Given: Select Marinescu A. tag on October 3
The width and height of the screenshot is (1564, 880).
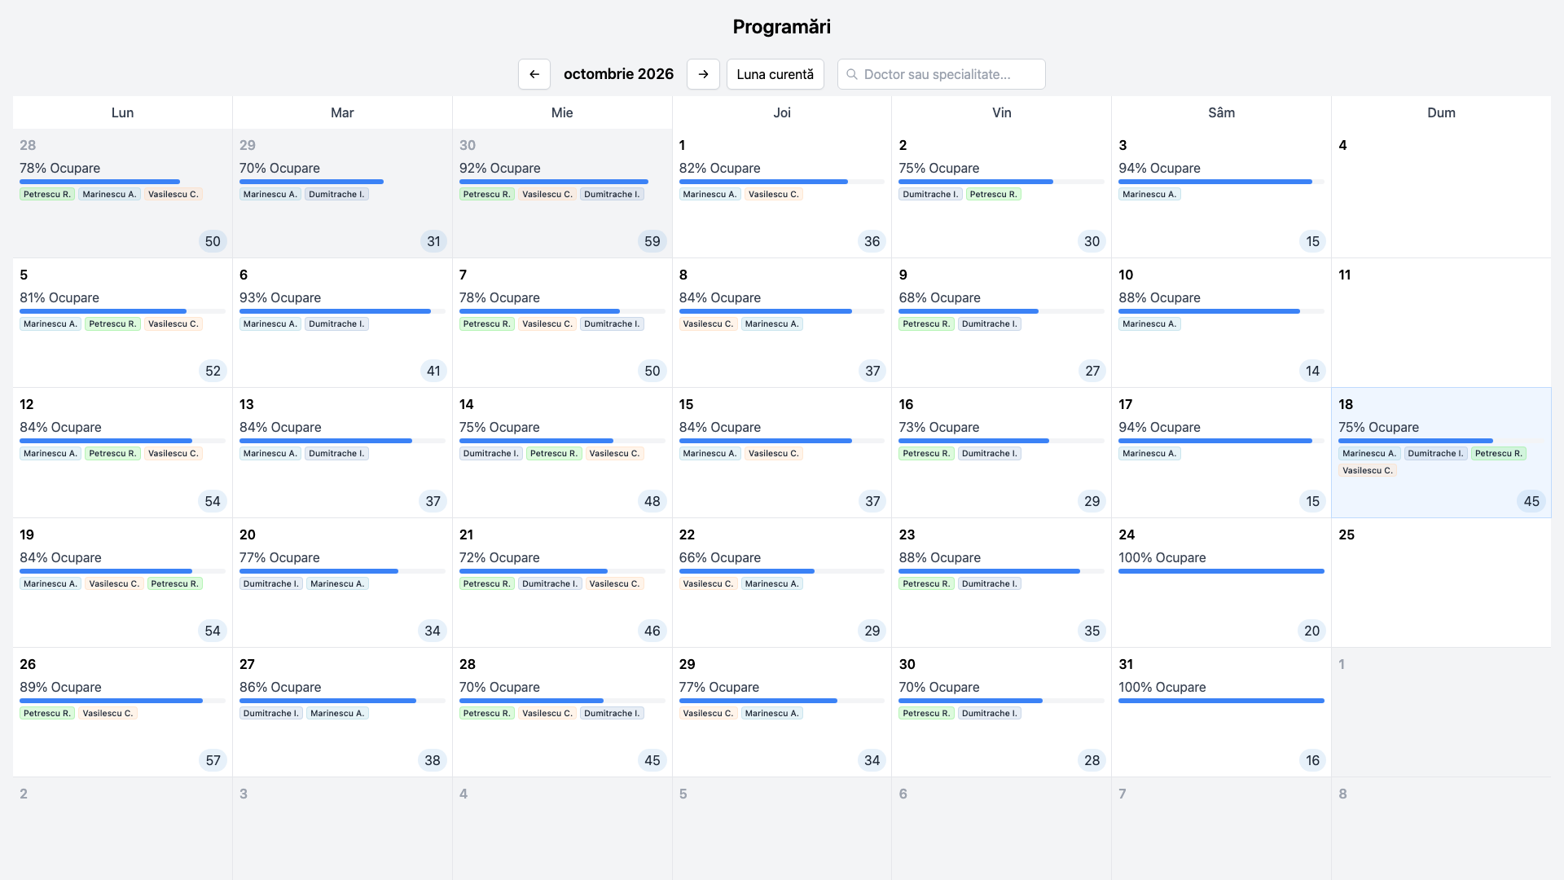Looking at the screenshot, I should pyautogui.click(x=1149, y=194).
